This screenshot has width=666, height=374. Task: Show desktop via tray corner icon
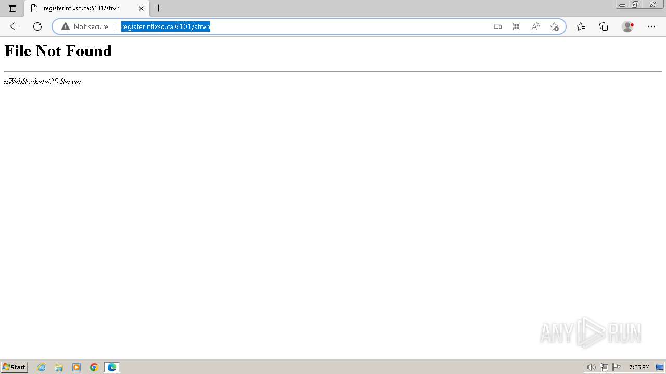(660, 367)
